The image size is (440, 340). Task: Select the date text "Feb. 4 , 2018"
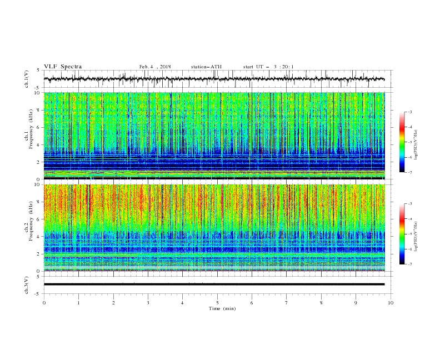[155, 67]
